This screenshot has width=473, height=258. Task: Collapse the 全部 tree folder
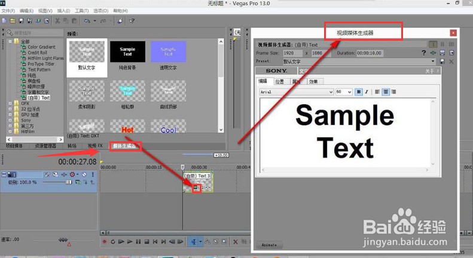[10, 41]
